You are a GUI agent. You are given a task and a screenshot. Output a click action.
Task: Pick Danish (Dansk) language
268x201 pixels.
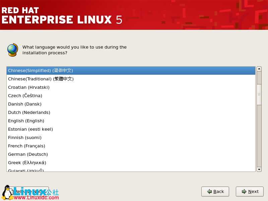click(x=131, y=104)
